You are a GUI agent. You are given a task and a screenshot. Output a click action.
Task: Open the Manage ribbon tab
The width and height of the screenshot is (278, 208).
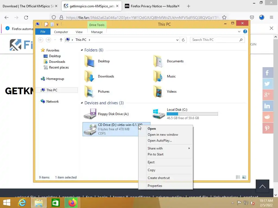pyautogui.click(x=97, y=32)
